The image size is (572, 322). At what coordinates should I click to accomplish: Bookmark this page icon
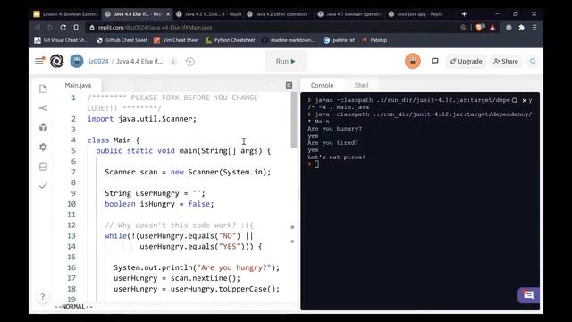tap(76, 28)
